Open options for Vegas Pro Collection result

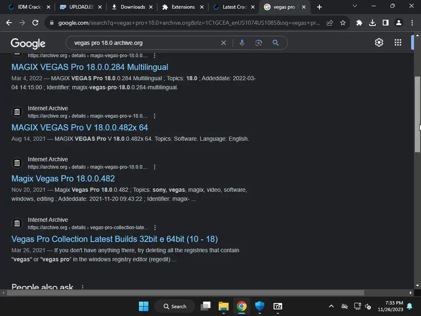coord(155,228)
